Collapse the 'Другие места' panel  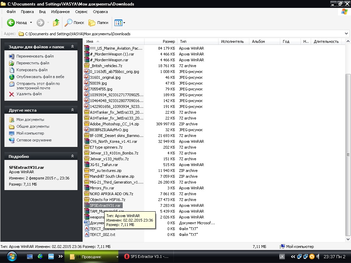pos(72,110)
